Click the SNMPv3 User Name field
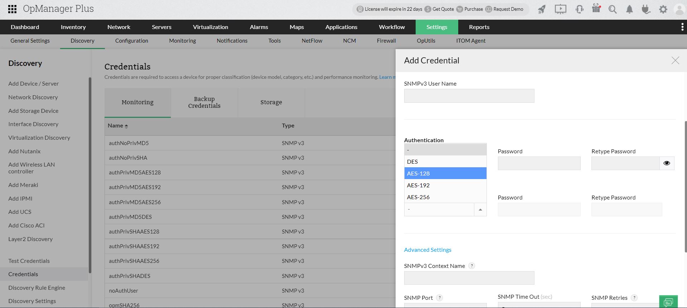This screenshot has height=308, width=687. coord(469,96)
